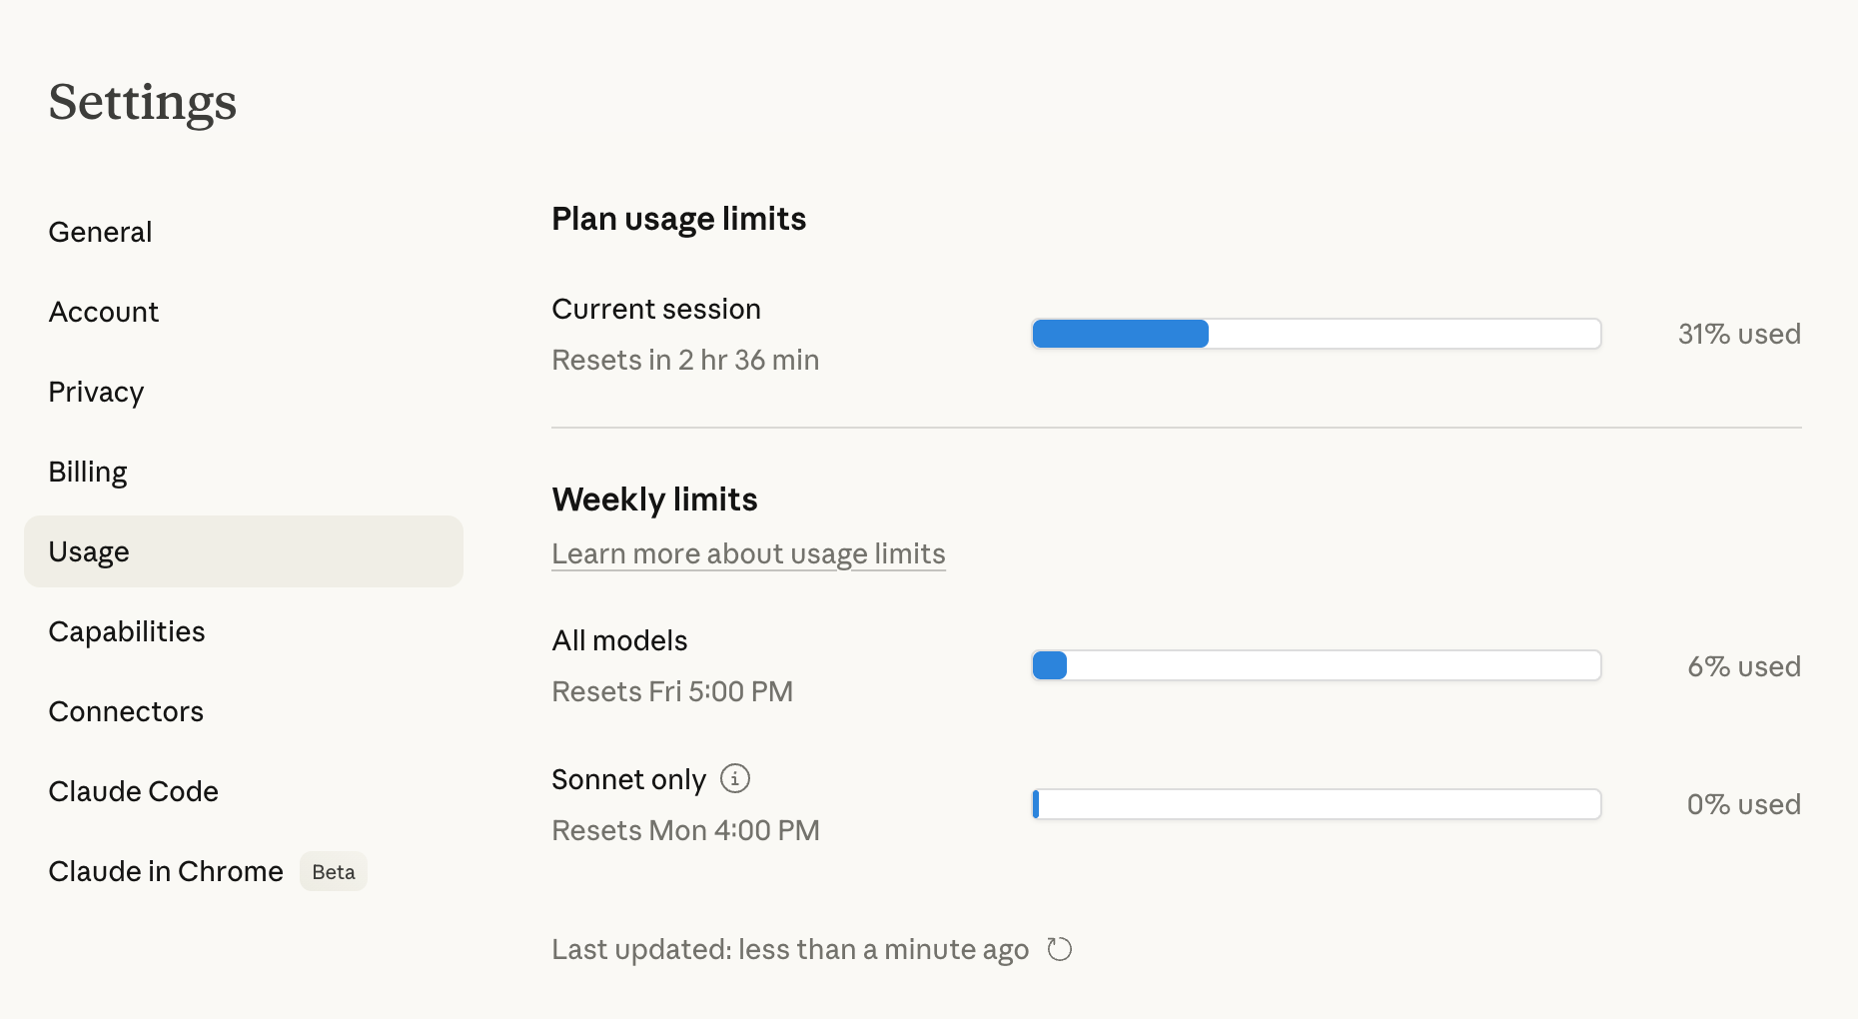1858x1019 pixels.
Task: Select Billing in the sidebar
Action: pos(88,472)
